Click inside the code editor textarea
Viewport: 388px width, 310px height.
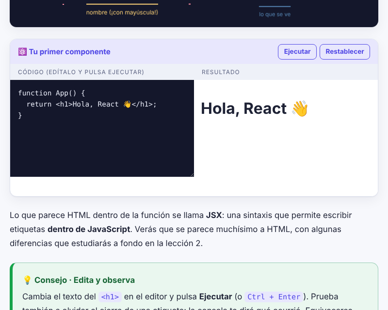tap(102, 128)
